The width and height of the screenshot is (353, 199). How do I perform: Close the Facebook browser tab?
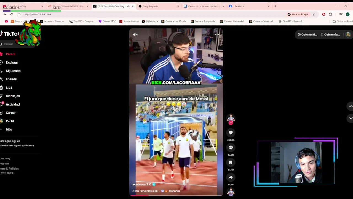269,6
